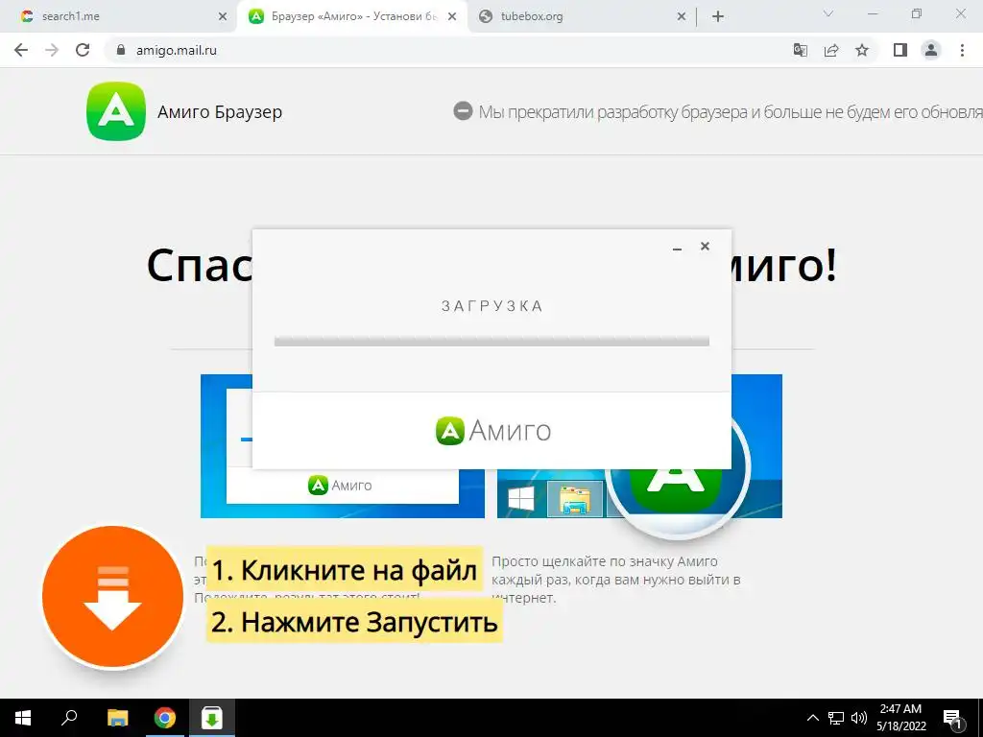Open a new browser tab

tap(718, 17)
